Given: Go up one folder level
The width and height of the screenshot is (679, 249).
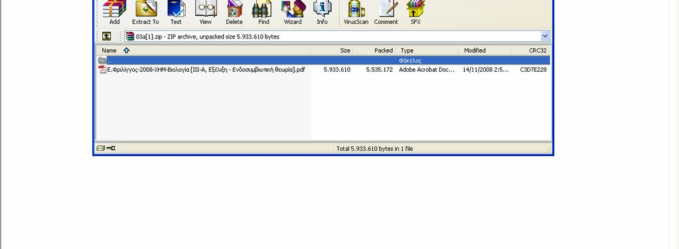Looking at the screenshot, I should [106, 37].
